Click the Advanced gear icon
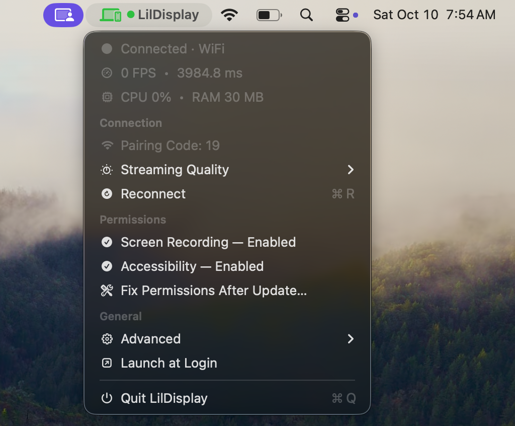 [x=107, y=339]
